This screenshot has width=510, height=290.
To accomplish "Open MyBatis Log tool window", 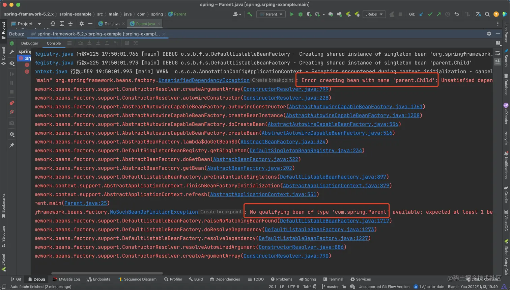I will point(66,279).
